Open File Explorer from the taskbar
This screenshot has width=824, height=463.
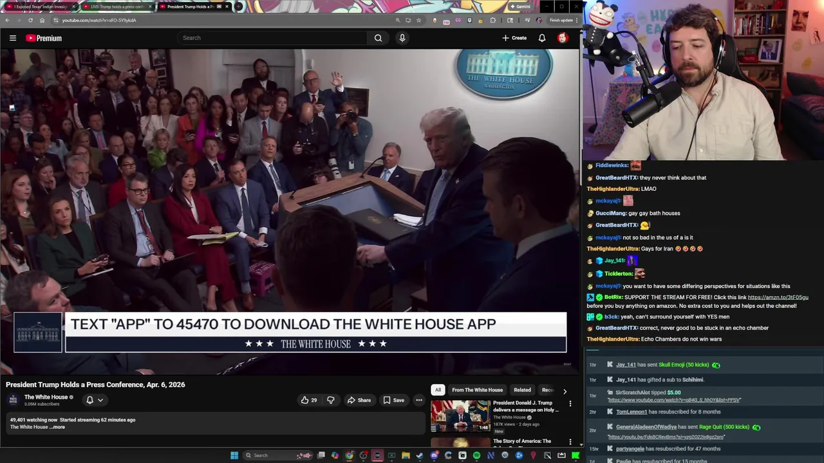[x=406, y=455]
